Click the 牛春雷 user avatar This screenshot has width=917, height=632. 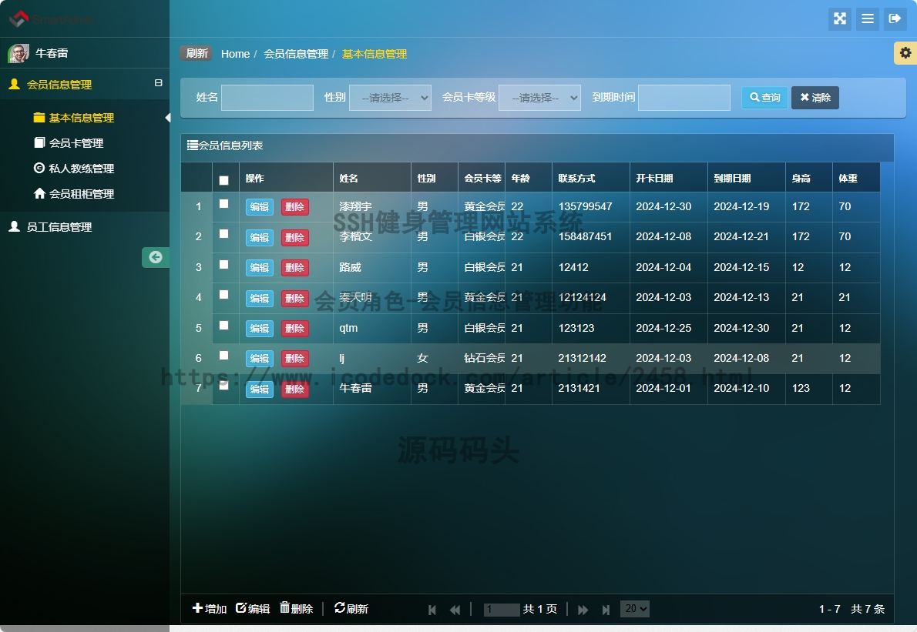pos(18,53)
